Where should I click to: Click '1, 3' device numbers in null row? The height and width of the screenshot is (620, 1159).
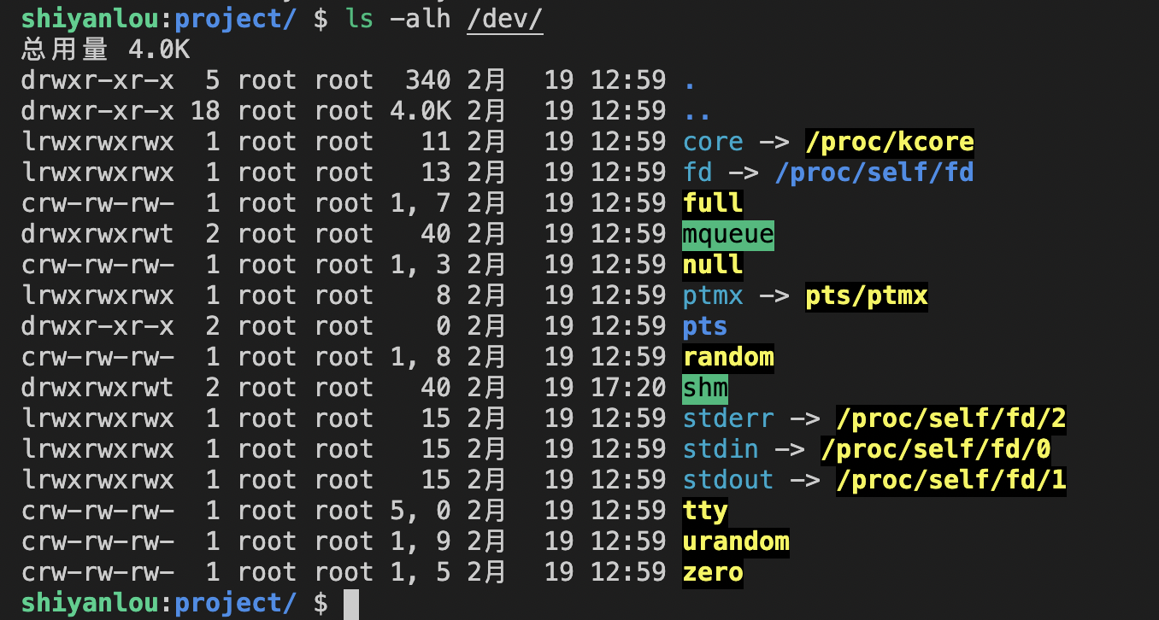click(x=421, y=265)
